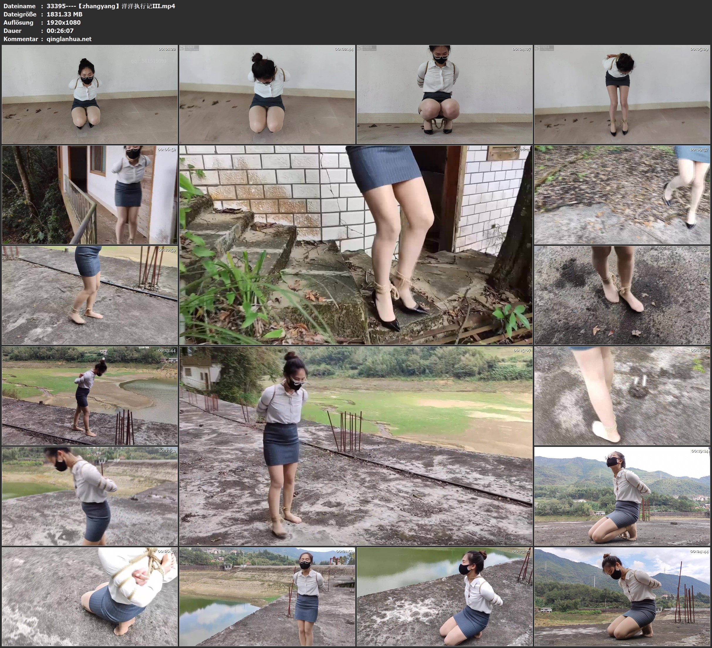Click the qinglanhua.net comment text
The width and height of the screenshot is (712, 648).
[x=69, y=39]
